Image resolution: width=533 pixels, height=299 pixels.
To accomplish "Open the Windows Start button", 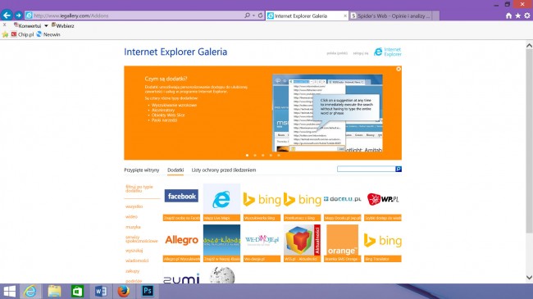I will point(10,292).
